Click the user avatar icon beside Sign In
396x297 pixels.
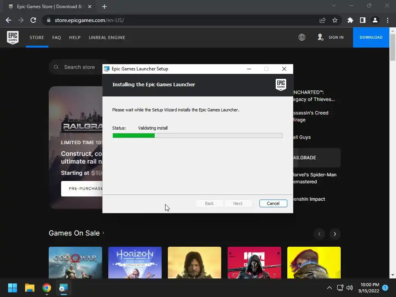point(321,38)
